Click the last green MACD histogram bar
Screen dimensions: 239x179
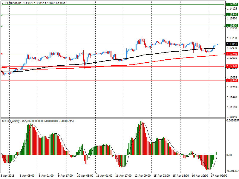[x=216, y=153]
